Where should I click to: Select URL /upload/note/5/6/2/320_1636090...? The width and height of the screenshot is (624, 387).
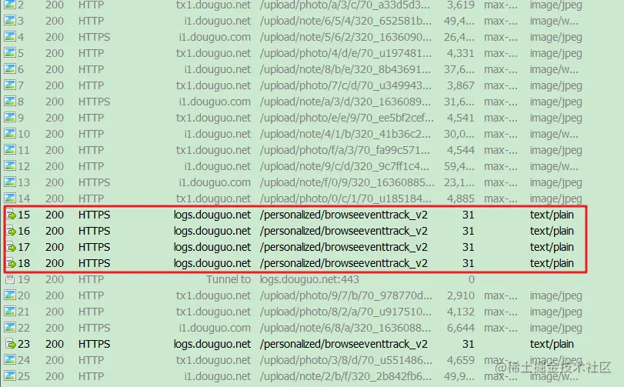pyautogui.click(x=345, y=37)
